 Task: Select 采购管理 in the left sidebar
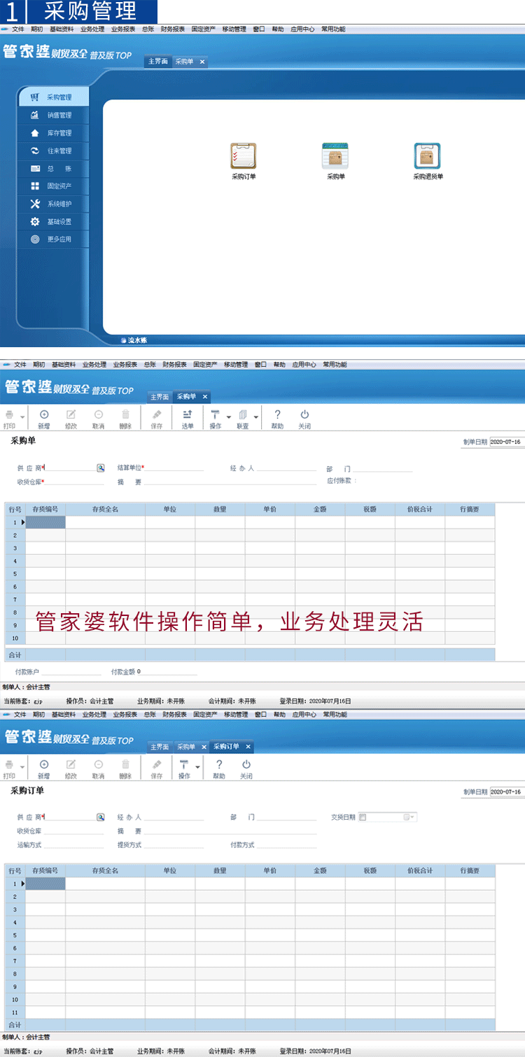point(54,97)
